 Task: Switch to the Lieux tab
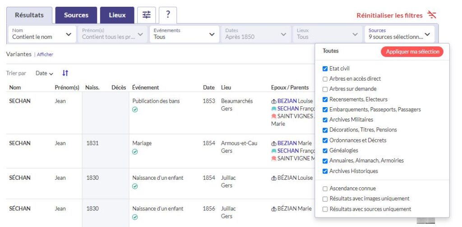click(117, 15)
